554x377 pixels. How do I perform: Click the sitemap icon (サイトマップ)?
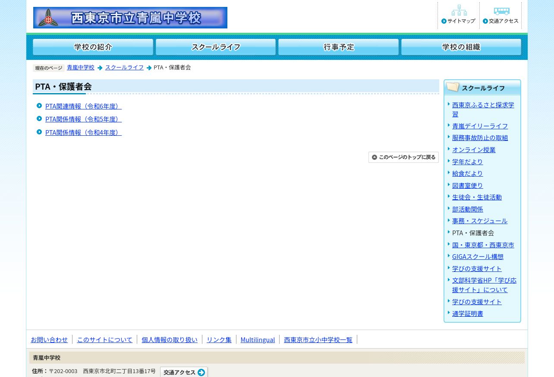(459, 10)
